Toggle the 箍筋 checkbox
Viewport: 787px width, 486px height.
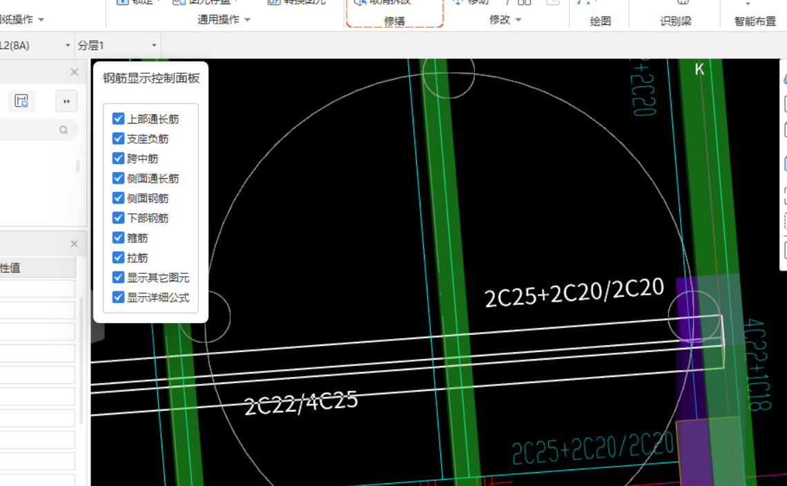119,237
